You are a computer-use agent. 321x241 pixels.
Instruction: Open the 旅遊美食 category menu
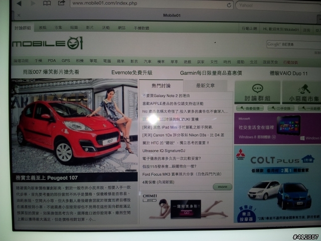270,62
